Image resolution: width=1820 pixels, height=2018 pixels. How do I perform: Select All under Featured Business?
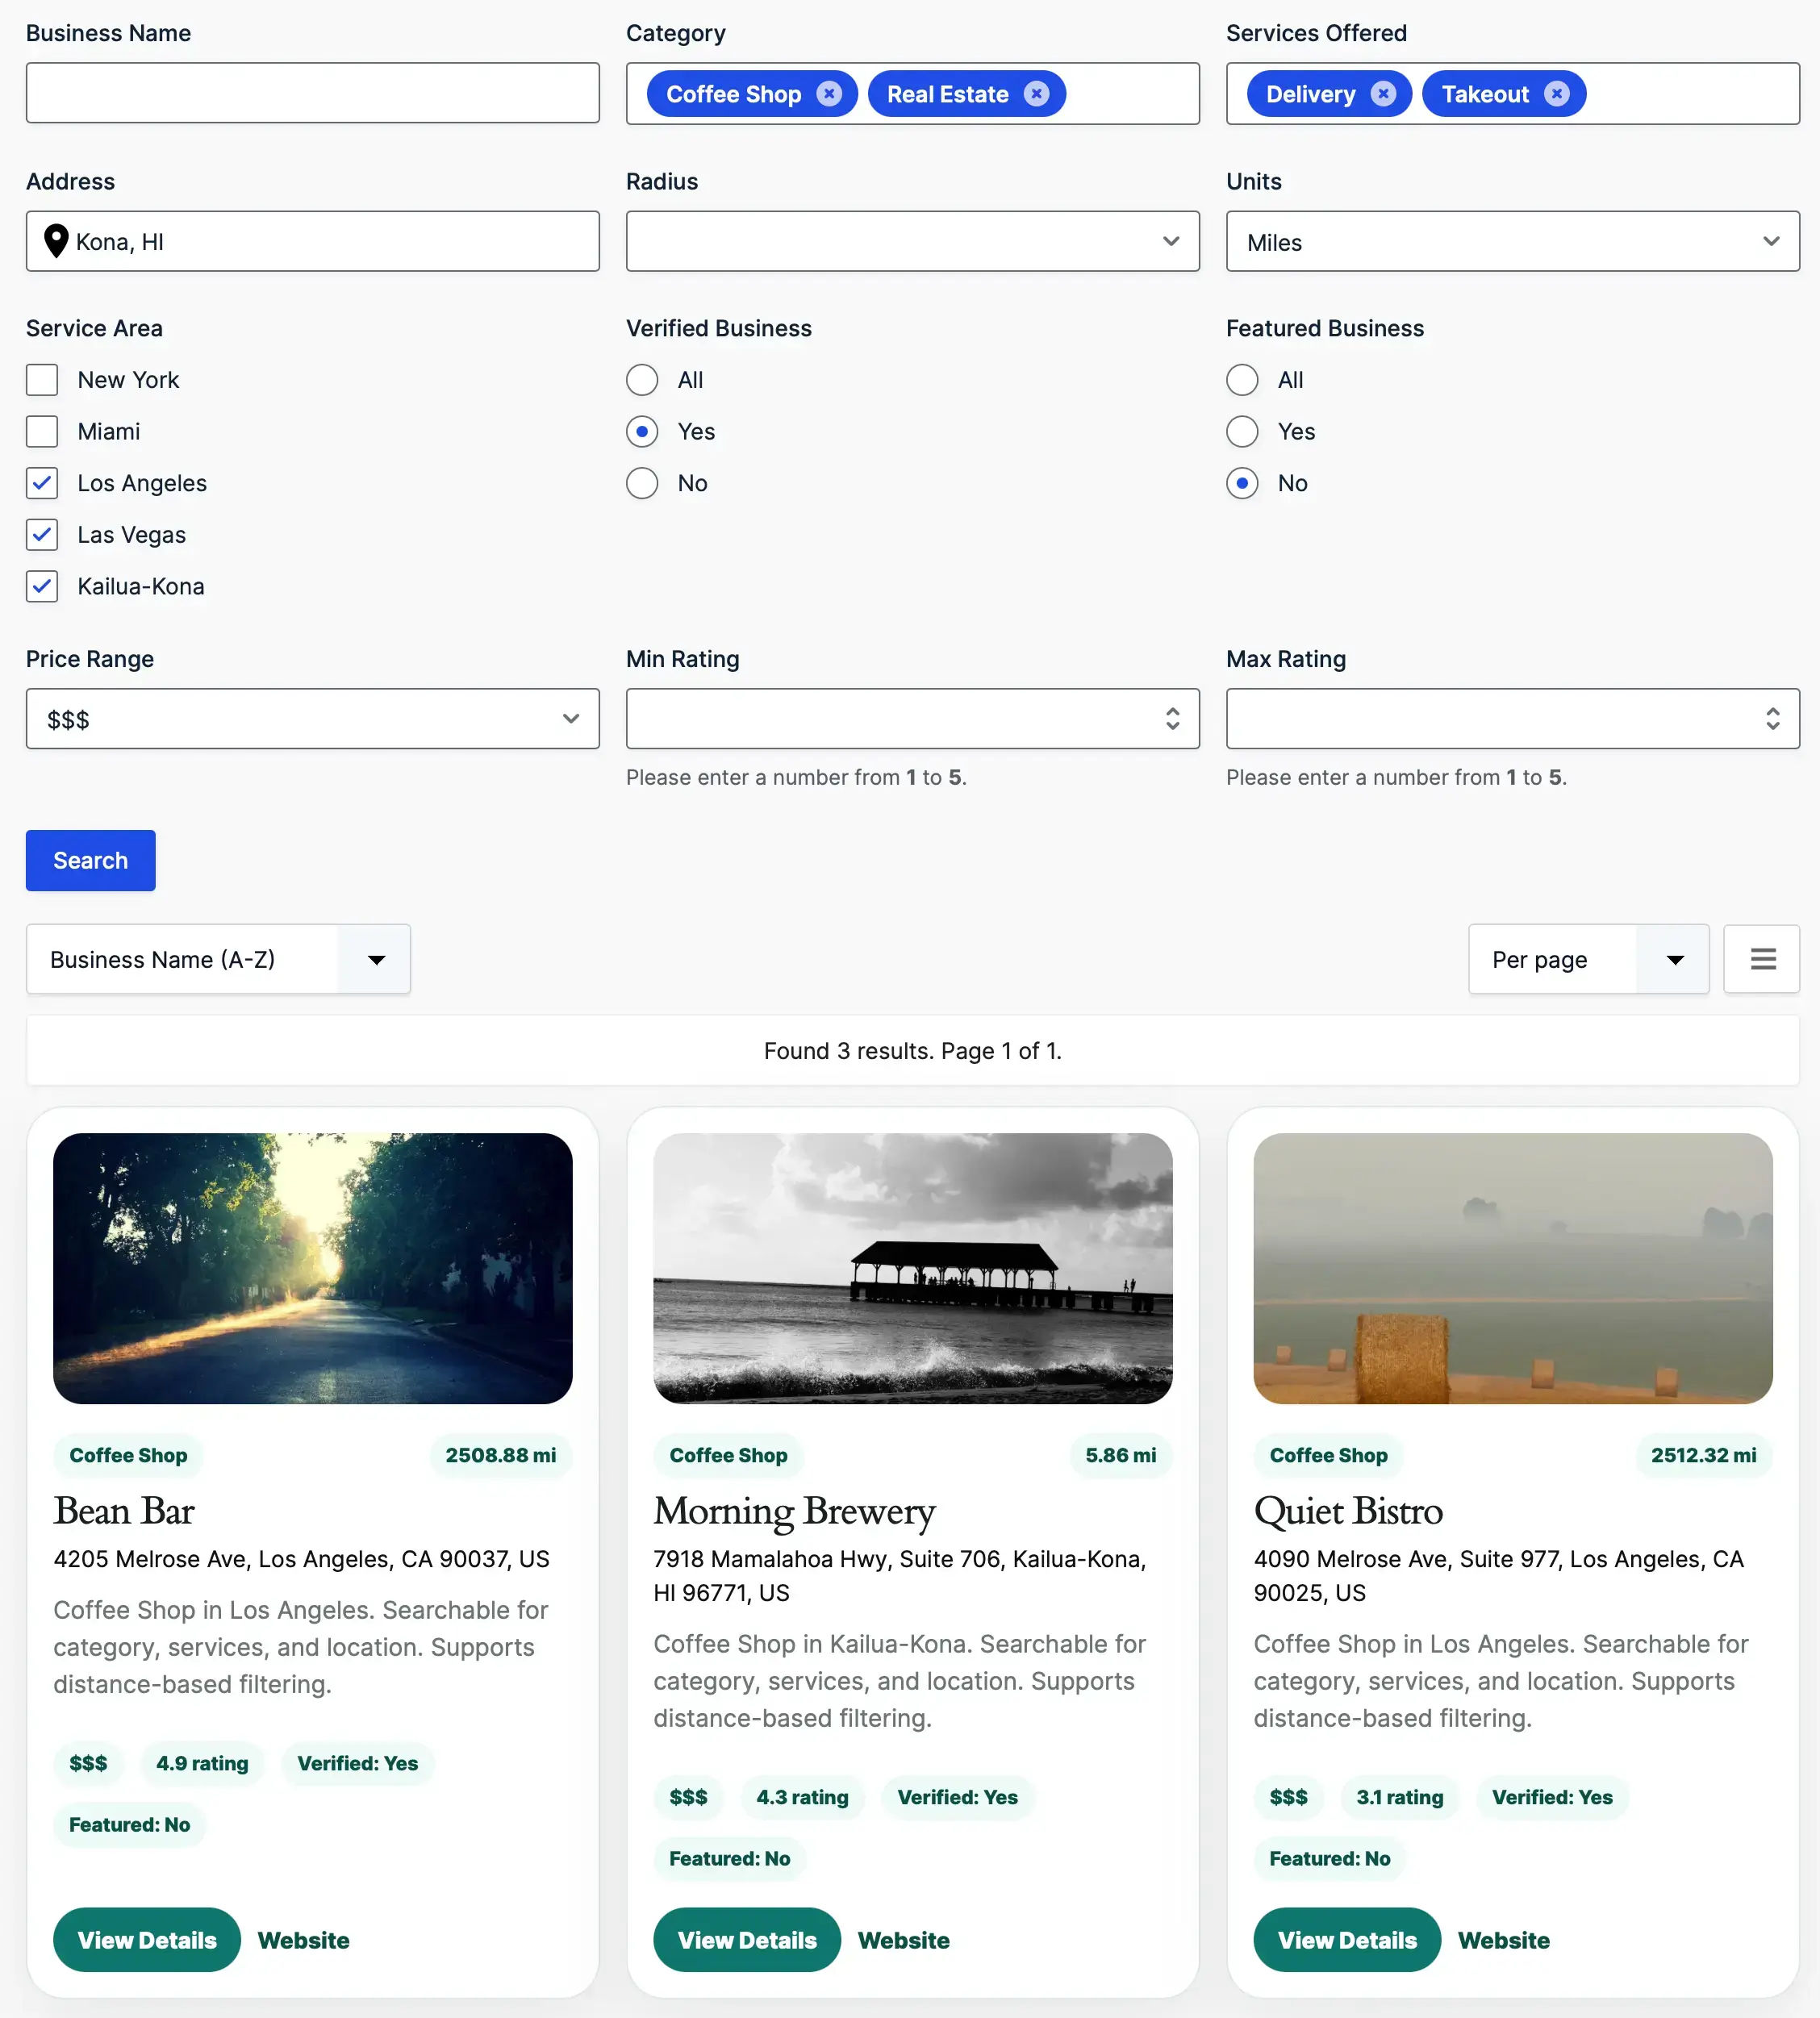(x=1242, y=380)
